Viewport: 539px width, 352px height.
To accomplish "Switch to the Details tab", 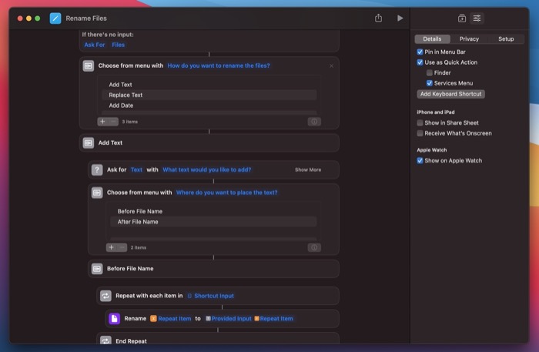I will tap(432, 39).
